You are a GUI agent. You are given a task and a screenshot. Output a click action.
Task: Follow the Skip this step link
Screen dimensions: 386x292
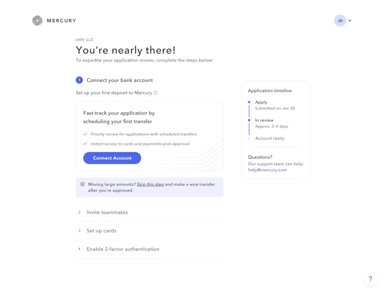[150, 184]
